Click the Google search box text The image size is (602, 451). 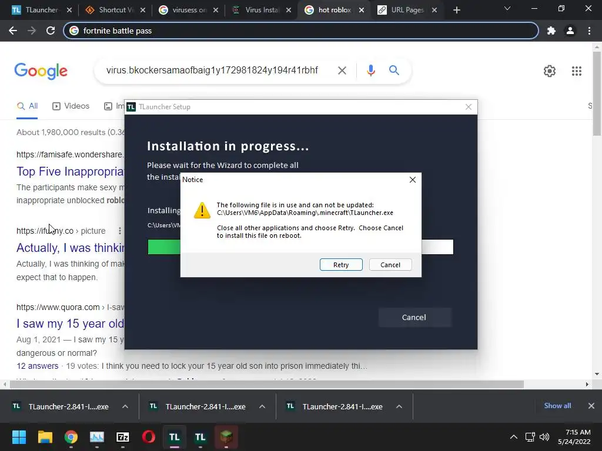pos(212,70)
